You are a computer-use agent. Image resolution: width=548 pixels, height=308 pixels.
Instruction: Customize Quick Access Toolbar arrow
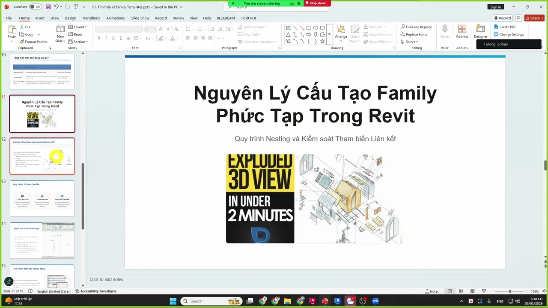tap(84, 7)
